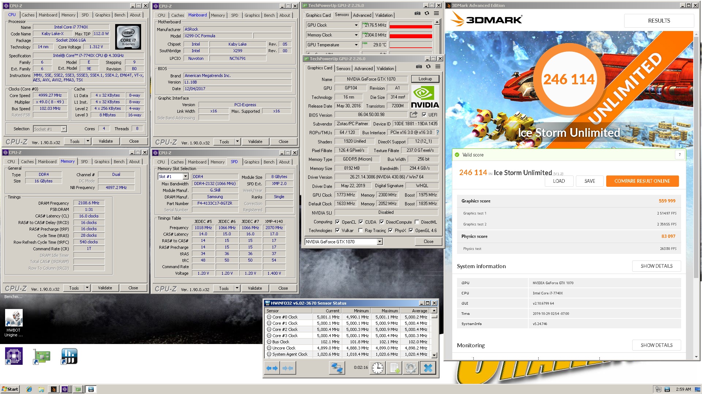Image resolution: width=702 pixels, height=394 pixels.
Task: Close HWiNFO sensors with blue X
Action: coord(428,368)
